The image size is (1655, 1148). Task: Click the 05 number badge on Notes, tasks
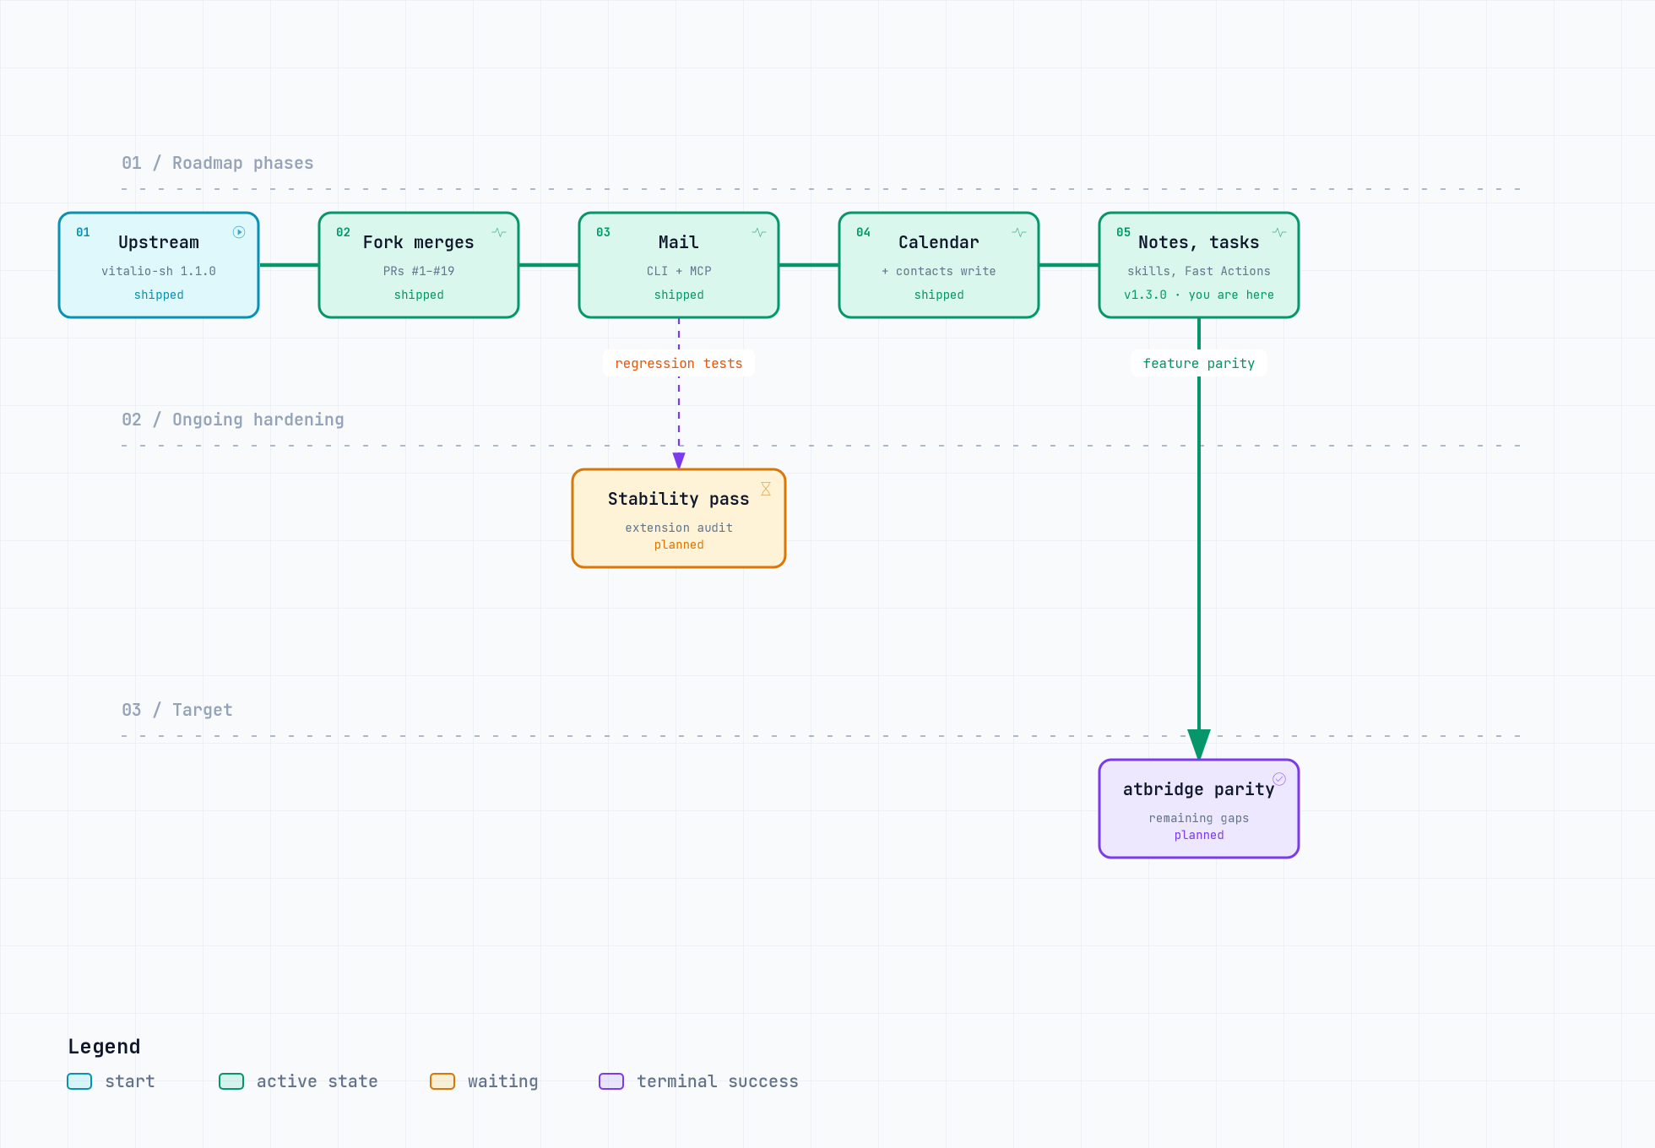click(x=1123, y=232)
